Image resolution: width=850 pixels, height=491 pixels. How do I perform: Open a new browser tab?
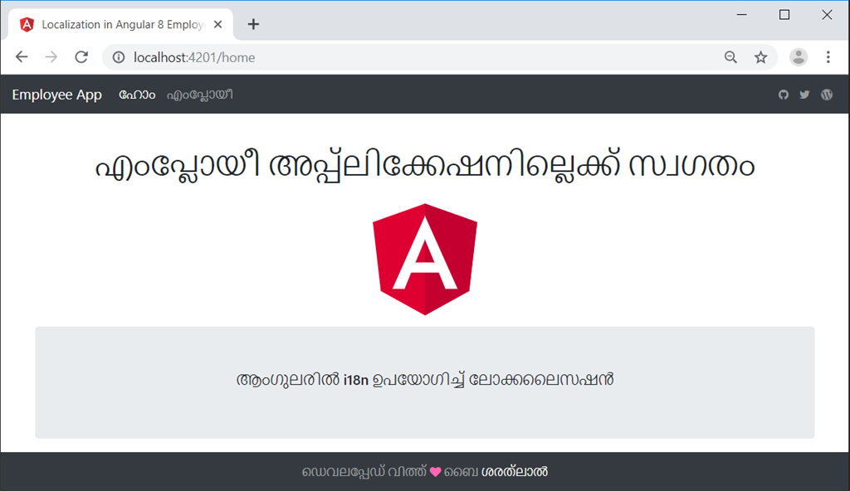tap(253, 24)
